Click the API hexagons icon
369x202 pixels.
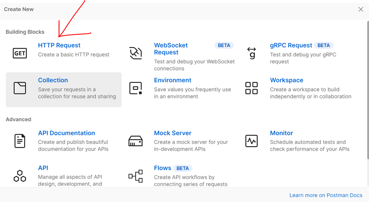pos(20,176)
